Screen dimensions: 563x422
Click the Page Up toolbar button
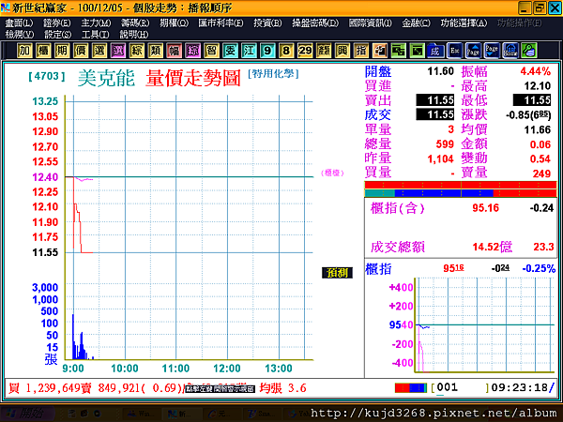[473, 51]
